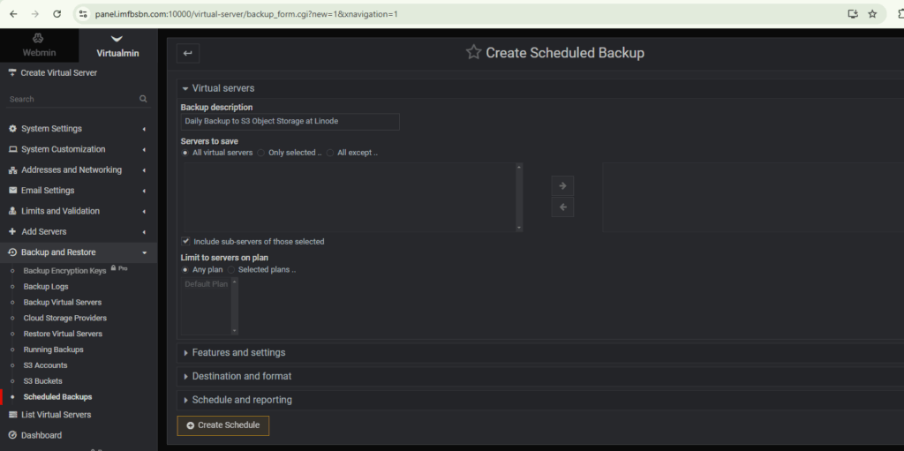Viewport: 904px width, 451px height.
Task: Reload the page with browser refresh icon
Action: [x=57, y=14]
